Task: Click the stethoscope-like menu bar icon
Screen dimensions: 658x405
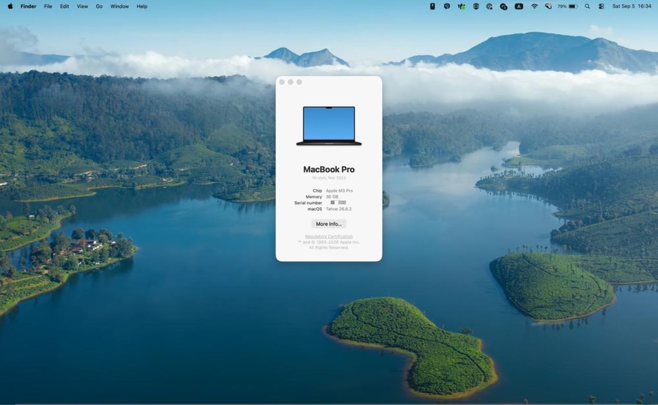Action: [x=548, y=7]
